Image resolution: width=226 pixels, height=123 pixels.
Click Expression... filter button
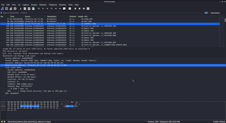tap(216, 13)
